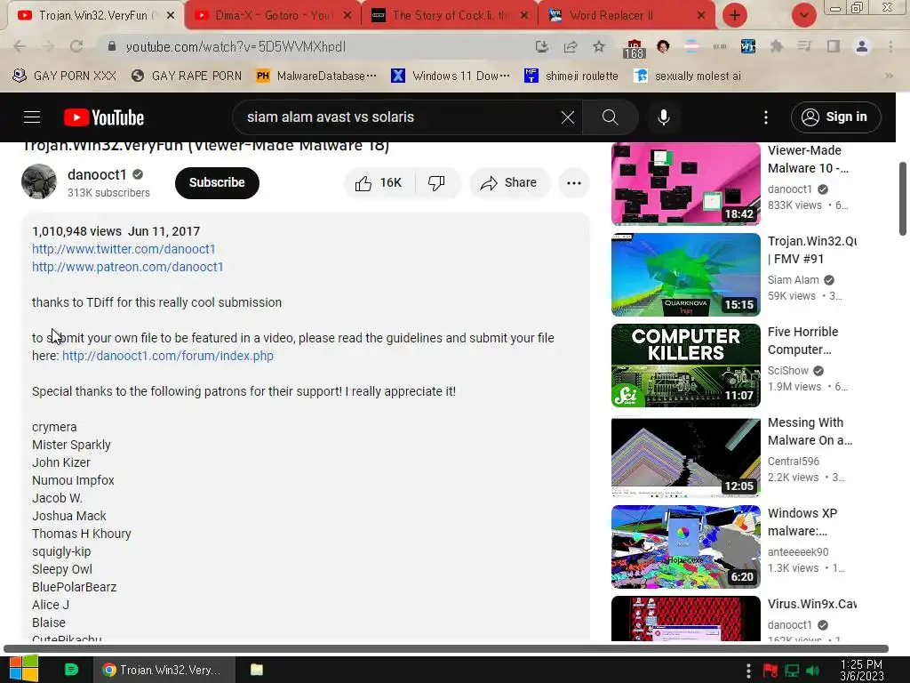Click the volume speaker tray icon

[812, 671]
